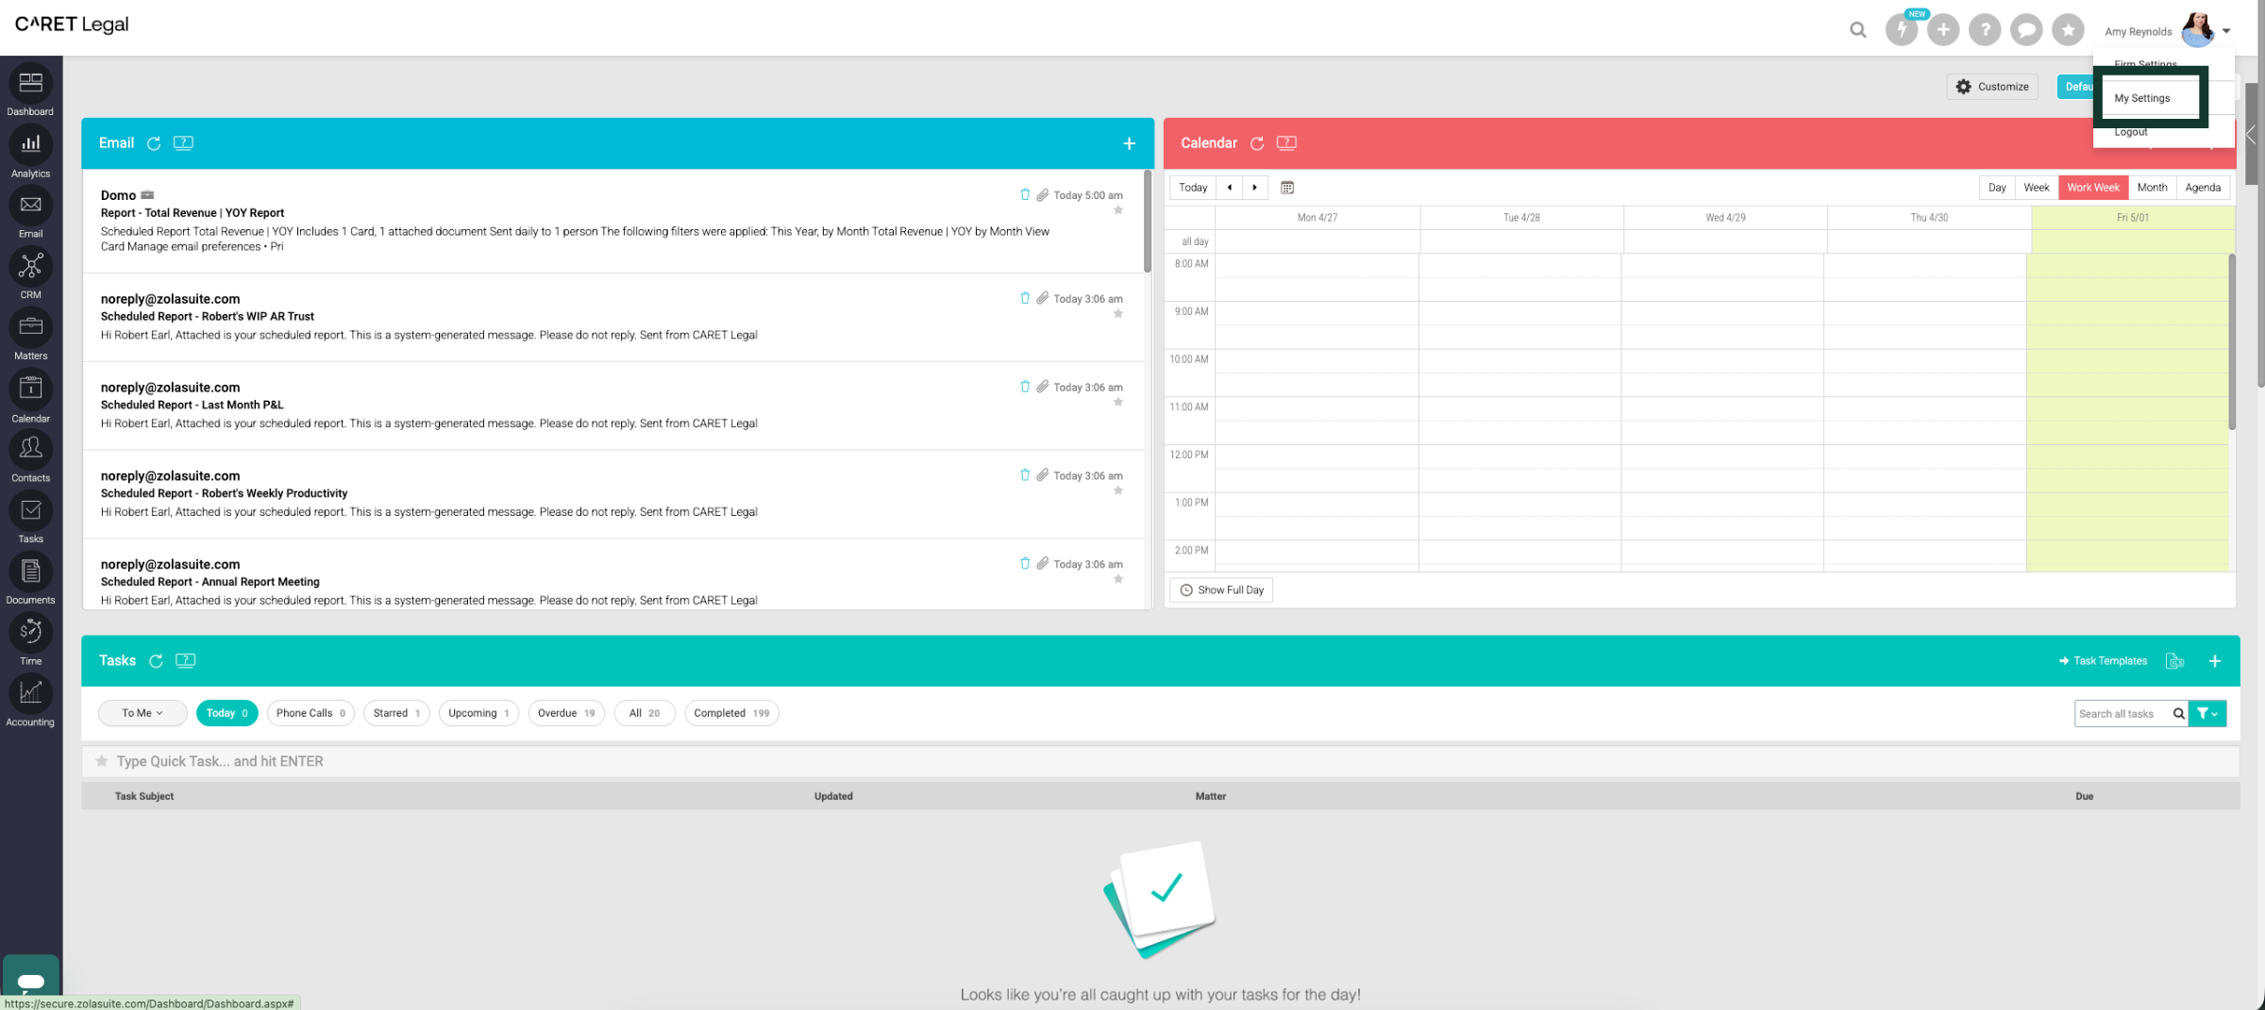The height and width of the screenshot is (1010, 2265).
Task: Star the Domo email
Action: 1118,210
